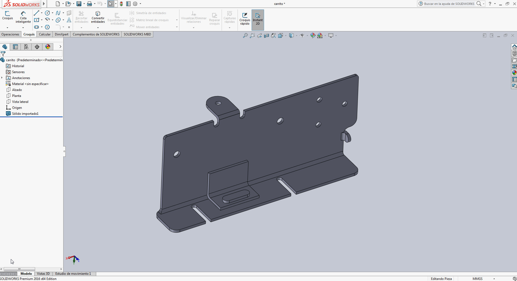Open the ConfigurationManager tab icon
Image resolution: width=517 pixels, height=281 pixels.
tap(26, 47)
